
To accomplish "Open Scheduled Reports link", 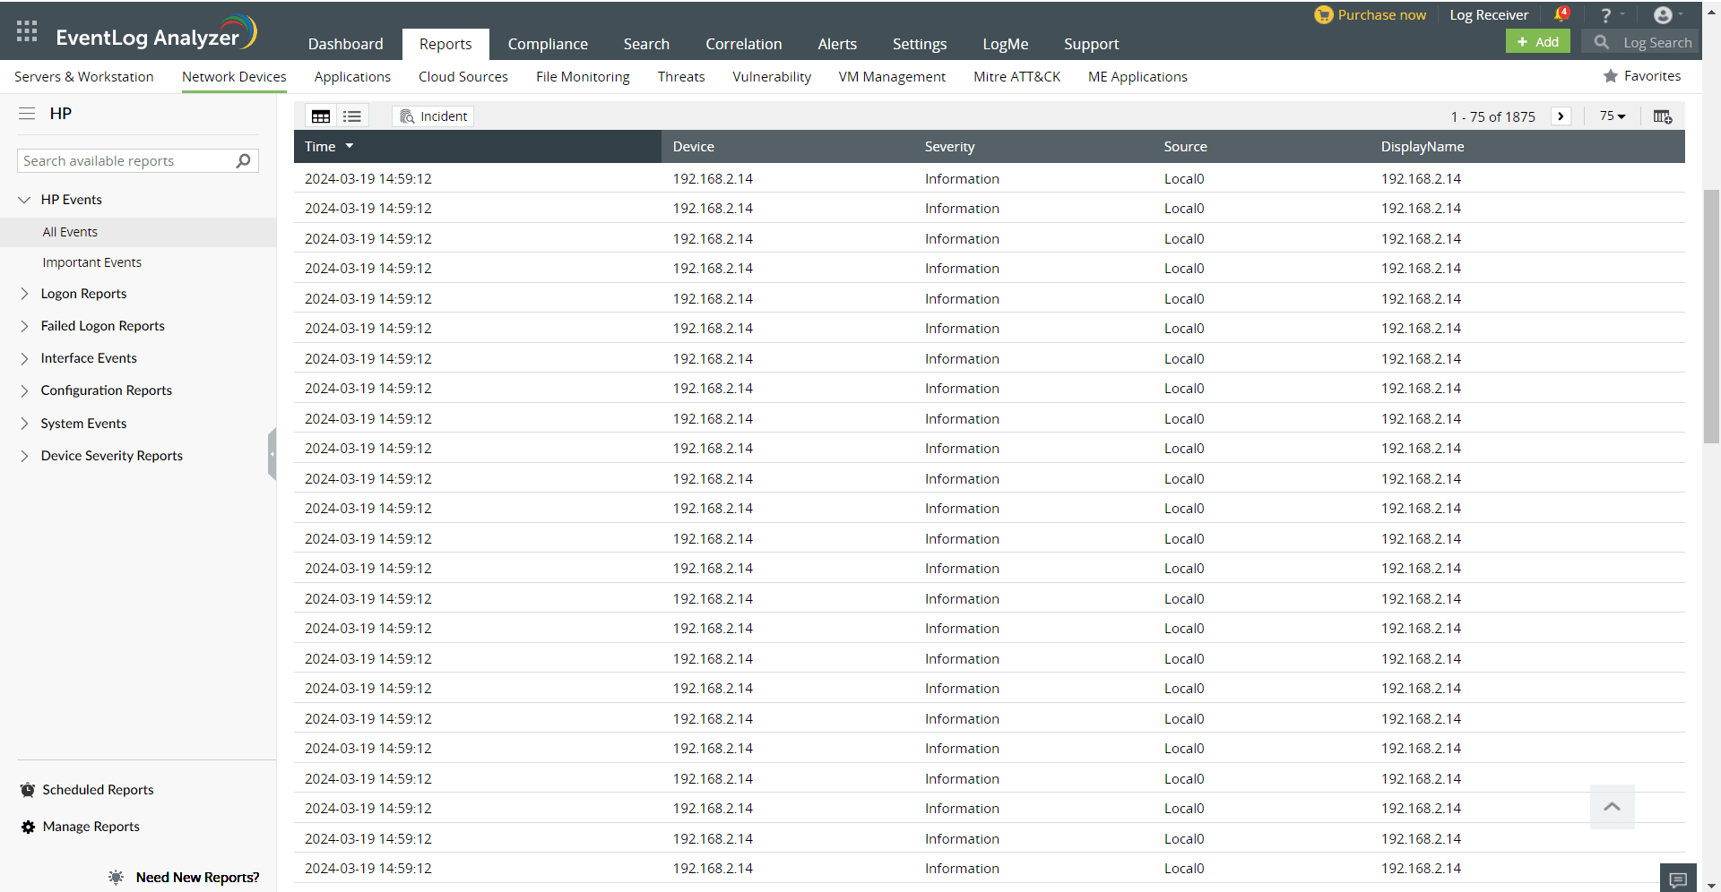I will tap(98, 790).
